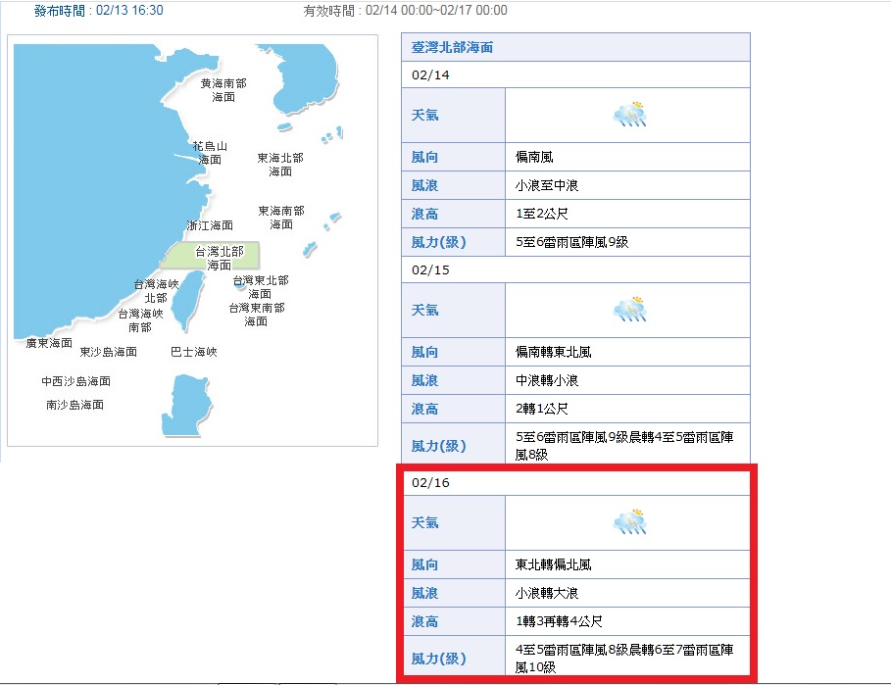Click the 風力(級) label in 02/14 section
This screenshot has width=891, height=685.
(x=438, y=242)
